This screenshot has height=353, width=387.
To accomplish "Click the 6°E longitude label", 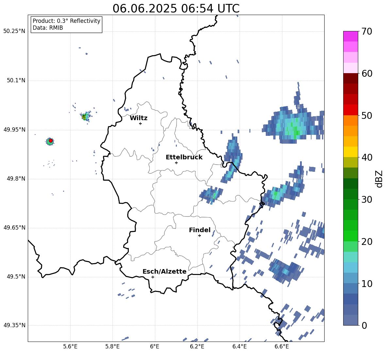I will 155,346.
